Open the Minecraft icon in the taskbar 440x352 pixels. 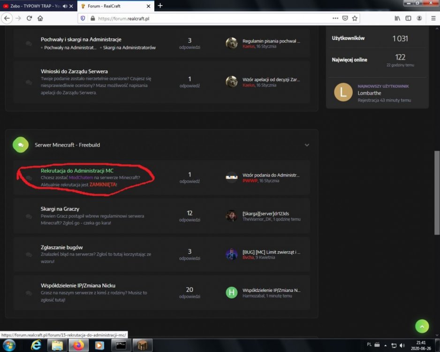tap(142, 345)
